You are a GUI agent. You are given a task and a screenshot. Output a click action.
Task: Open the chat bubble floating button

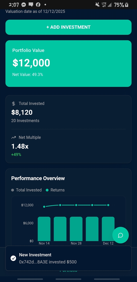(121, 235)
